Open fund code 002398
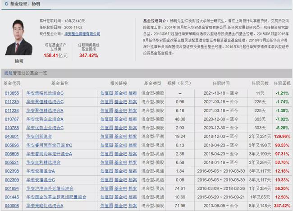The image size is (293, 211). coord(12,171)
